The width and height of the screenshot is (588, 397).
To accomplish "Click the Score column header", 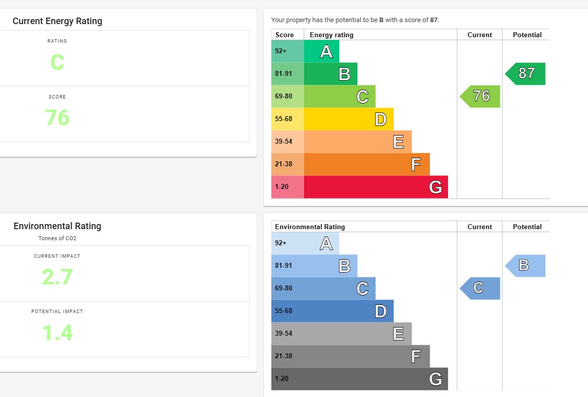I will tap(284, 35).
